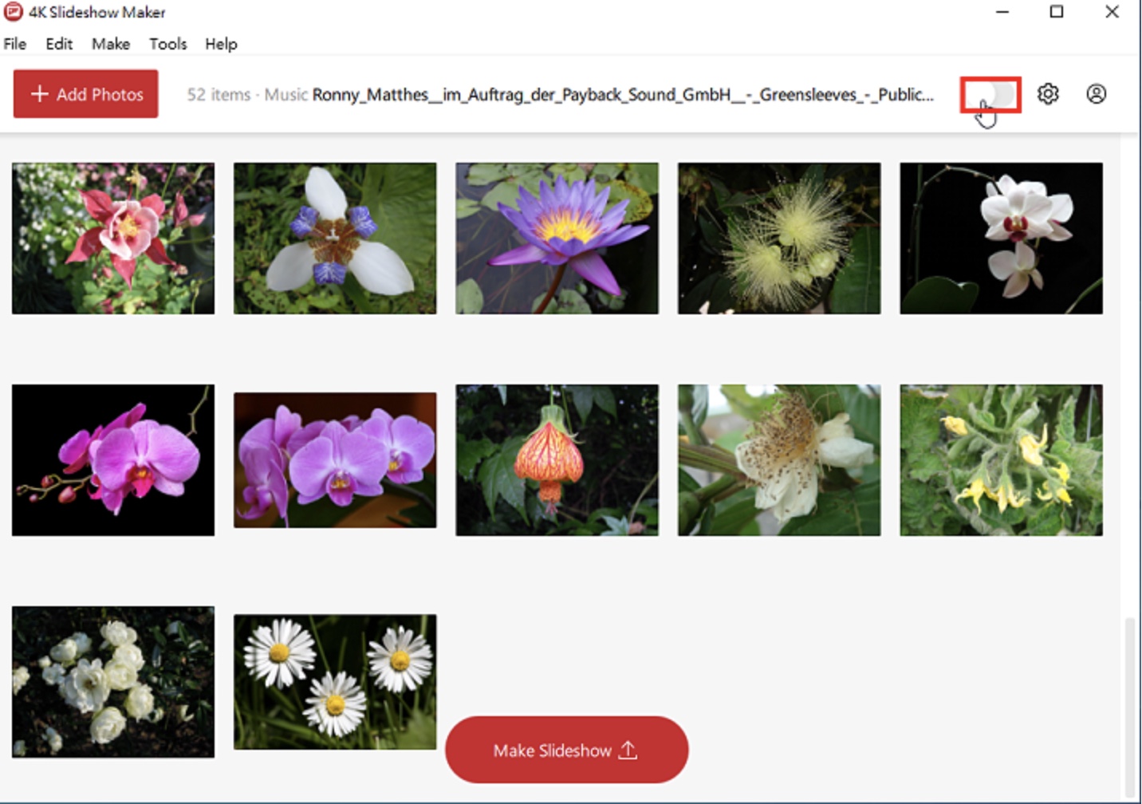Open the Make menu
1142x804 pixels.
pos(111,44)
